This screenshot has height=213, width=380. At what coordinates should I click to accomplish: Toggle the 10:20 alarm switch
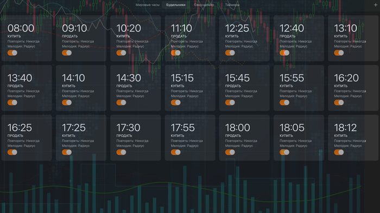[121, 53]
